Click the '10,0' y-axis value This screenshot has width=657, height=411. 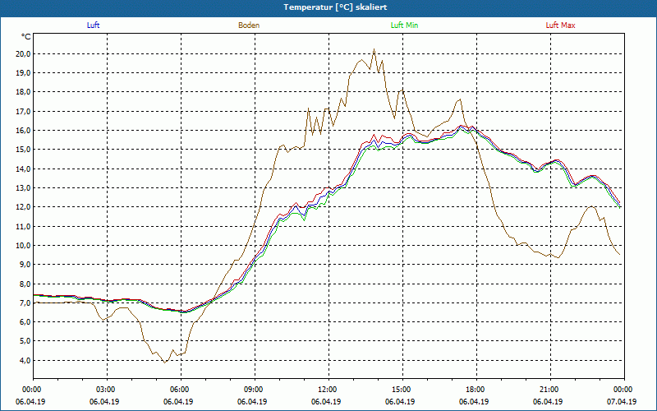coord(23,245)
